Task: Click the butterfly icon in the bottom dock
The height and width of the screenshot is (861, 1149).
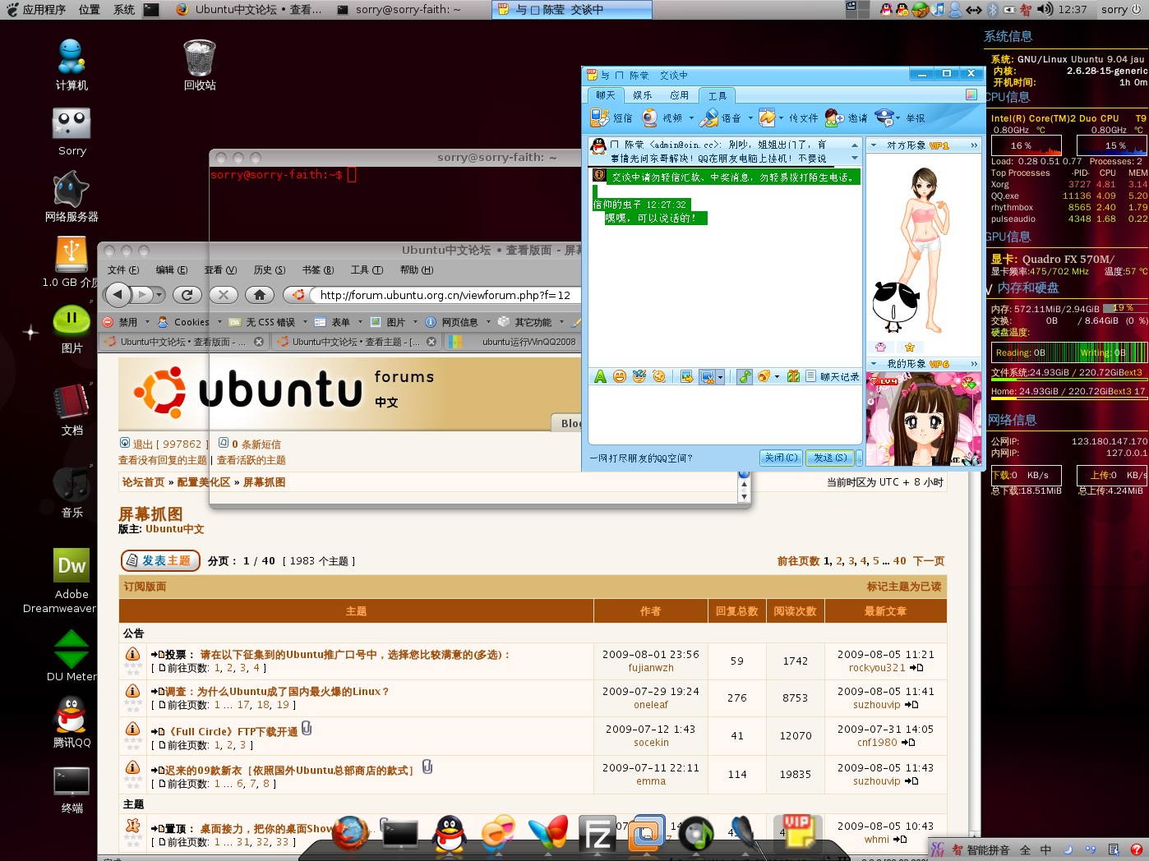Action: coord(547,833)
